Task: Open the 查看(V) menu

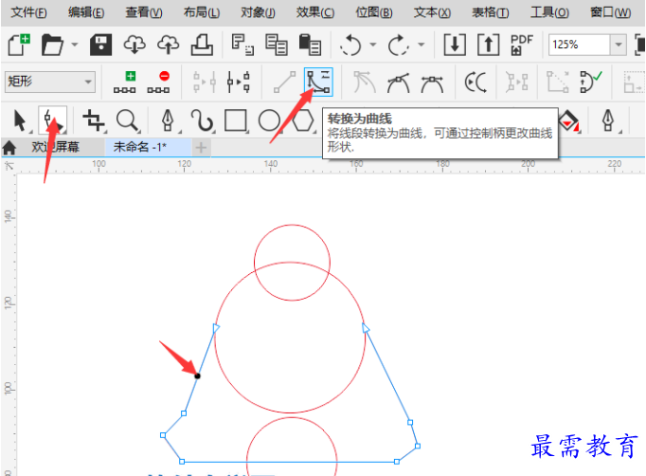Action: 144,12
